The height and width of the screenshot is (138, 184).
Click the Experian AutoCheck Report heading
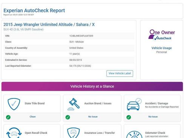pyautogui.click(x=34, y=11)
